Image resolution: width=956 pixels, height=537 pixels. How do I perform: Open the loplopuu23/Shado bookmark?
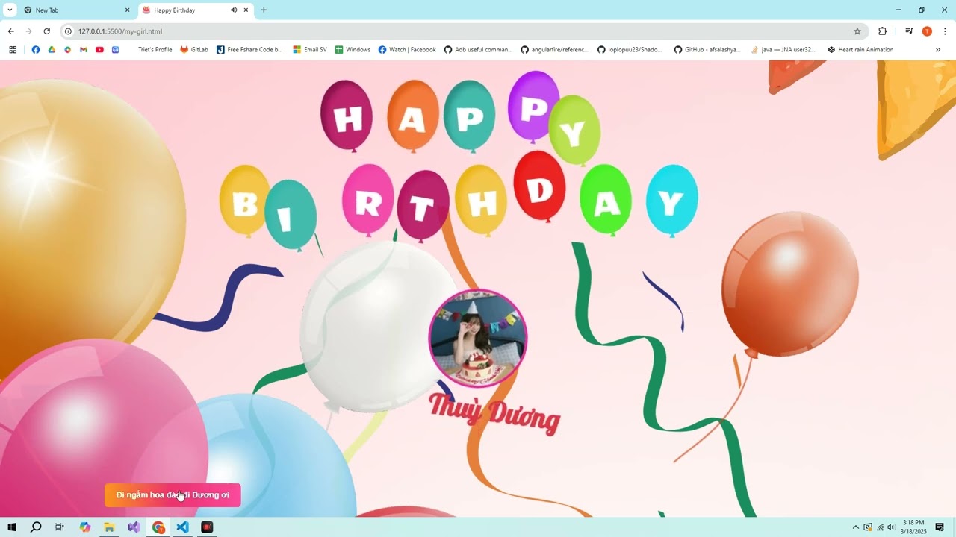tap(630, 50)
